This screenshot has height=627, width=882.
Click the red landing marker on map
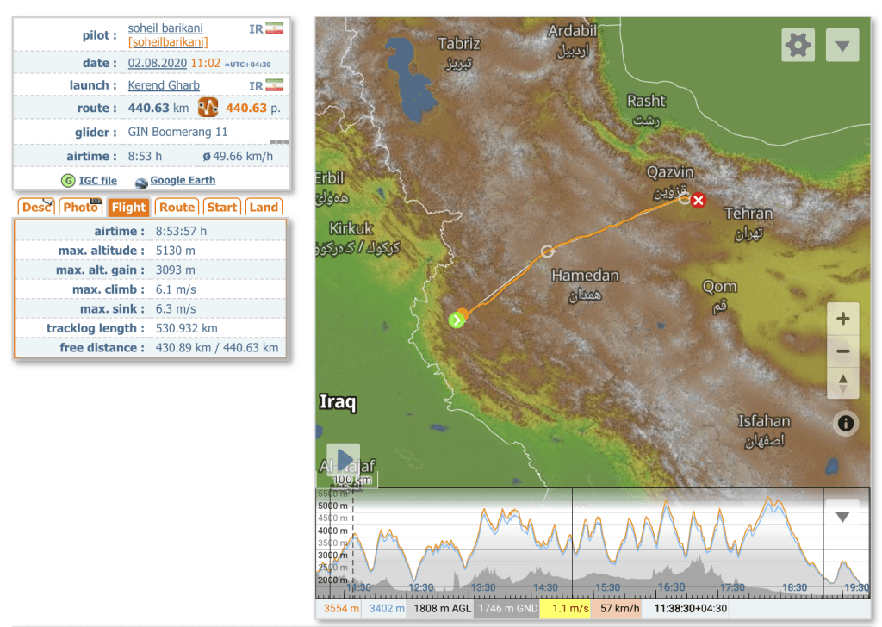point(699,201)
